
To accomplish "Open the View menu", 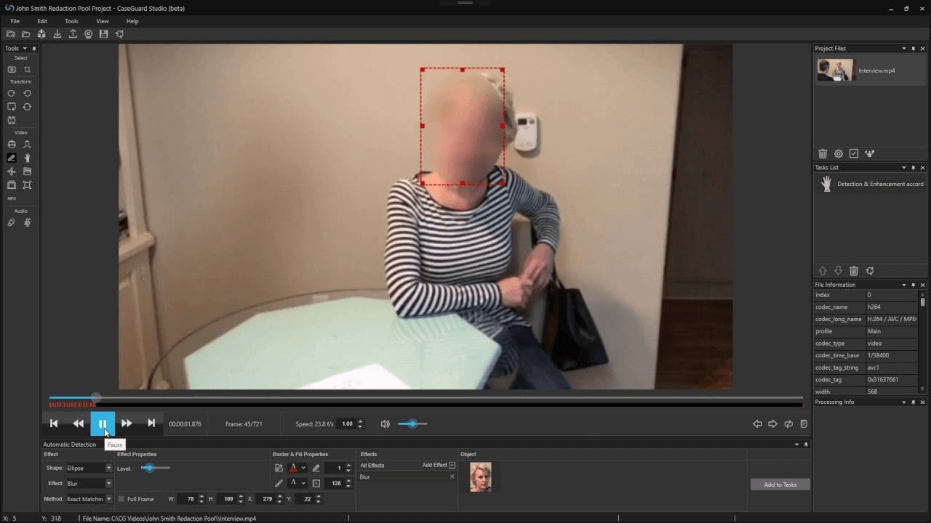I will point(103,21).
